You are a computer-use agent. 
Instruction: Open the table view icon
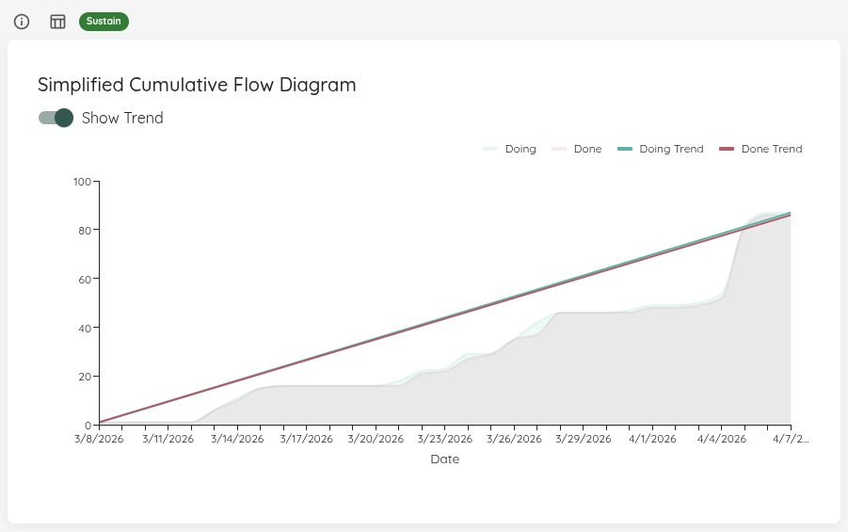point(57,21)
